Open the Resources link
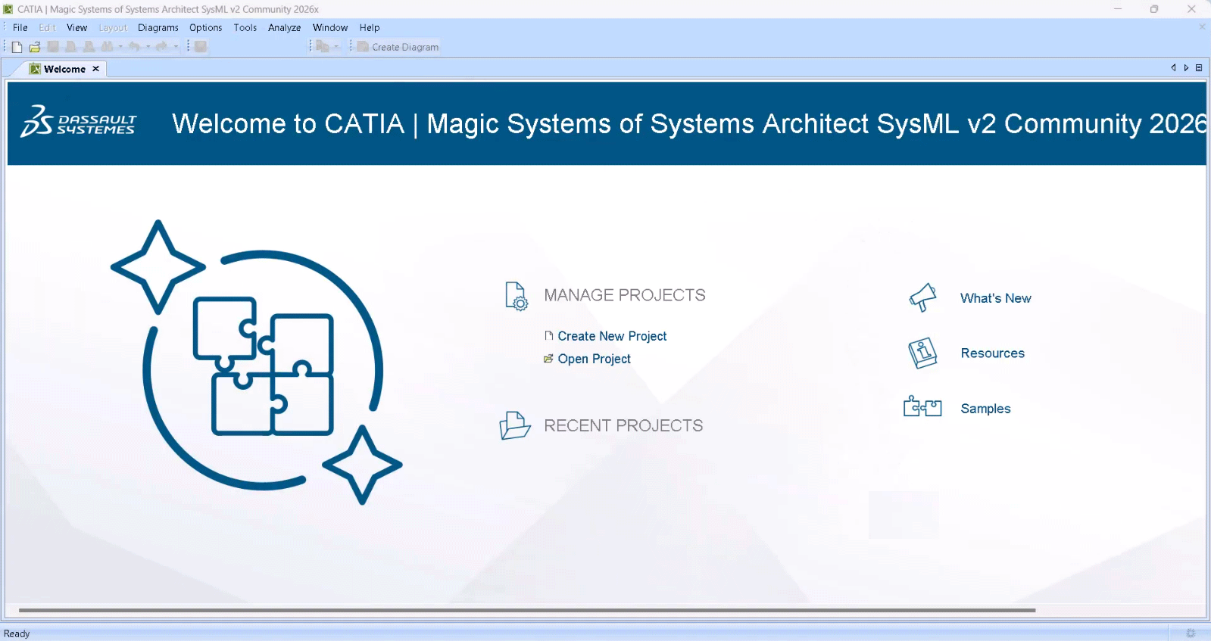 pyautogui.click(x=993, y=353)
